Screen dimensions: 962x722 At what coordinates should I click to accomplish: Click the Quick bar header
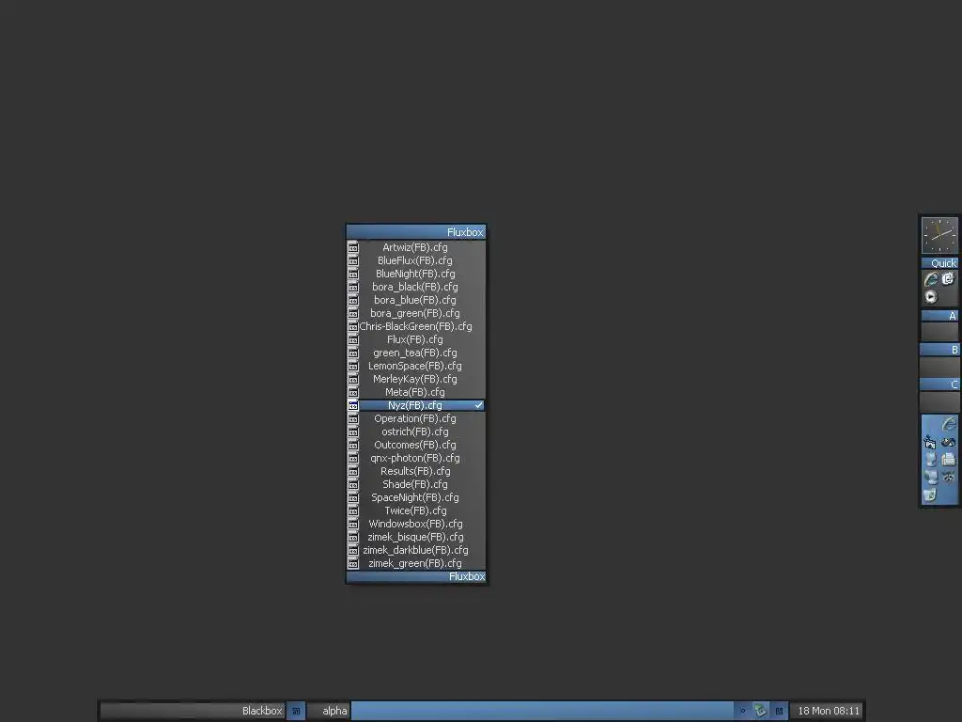(x=939, y=263)
